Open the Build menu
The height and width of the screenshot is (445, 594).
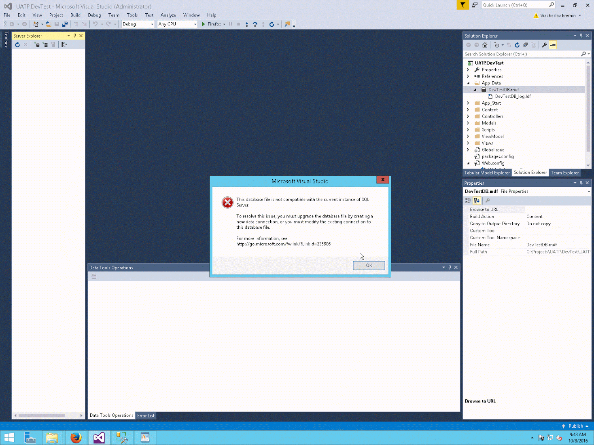coord(76,15)
